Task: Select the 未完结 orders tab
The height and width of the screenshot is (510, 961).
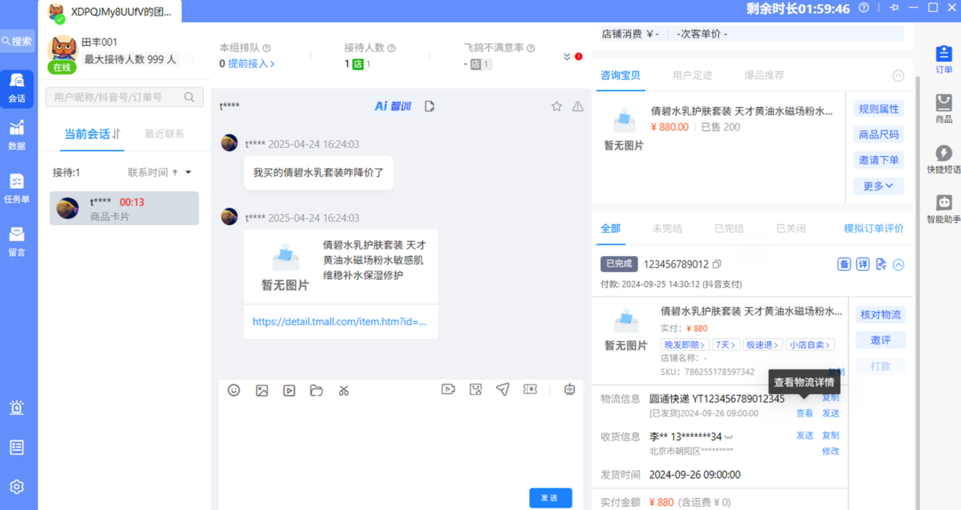Action: [x=667, y=229]
